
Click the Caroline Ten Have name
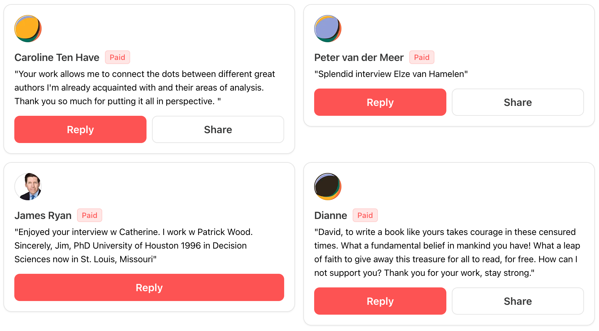(57, 58)
